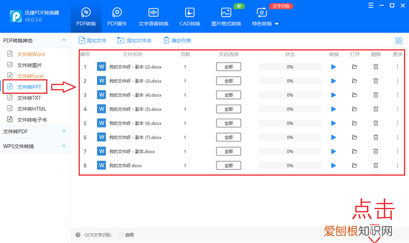Image resolution: width=409 pixels, height=243 pixels.
Task: Select 文件转PPT in the sidebar
Action: coord(29,87)
